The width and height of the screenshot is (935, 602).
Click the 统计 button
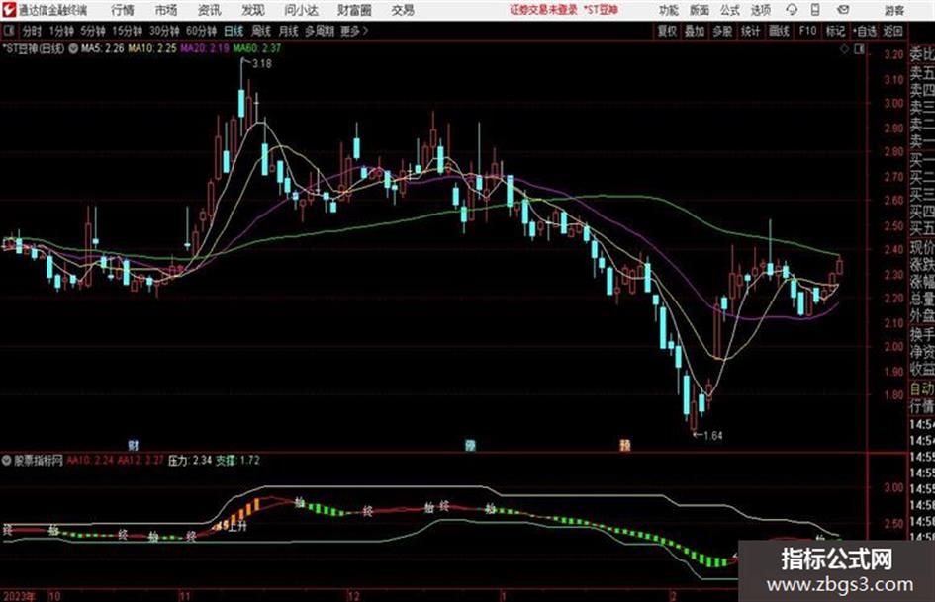[x=750, y=31]
